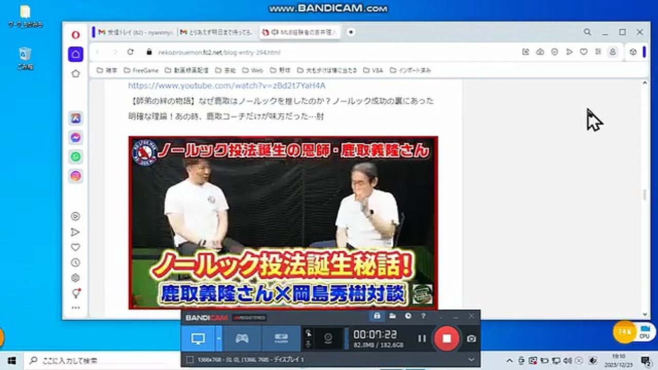
Task: Switch to the Gmail 受信トレイ tab
Action: click(x=135, y=32)
